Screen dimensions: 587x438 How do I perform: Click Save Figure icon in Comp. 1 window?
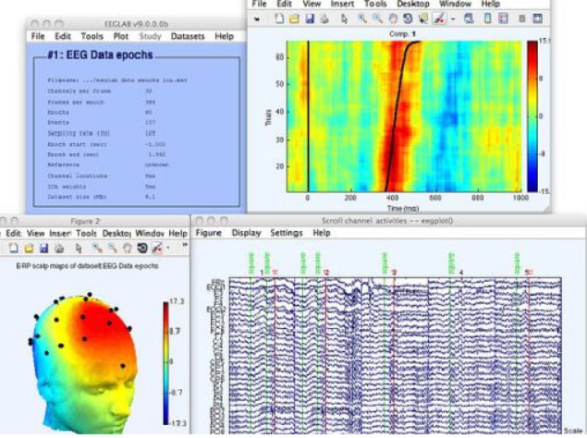tap(310, 18)
